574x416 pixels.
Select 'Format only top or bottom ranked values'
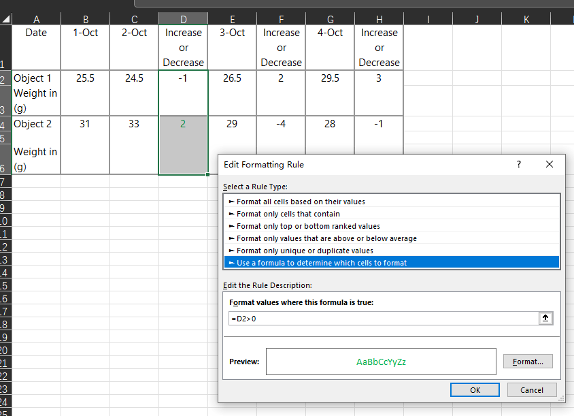click(x=391, y=226)
